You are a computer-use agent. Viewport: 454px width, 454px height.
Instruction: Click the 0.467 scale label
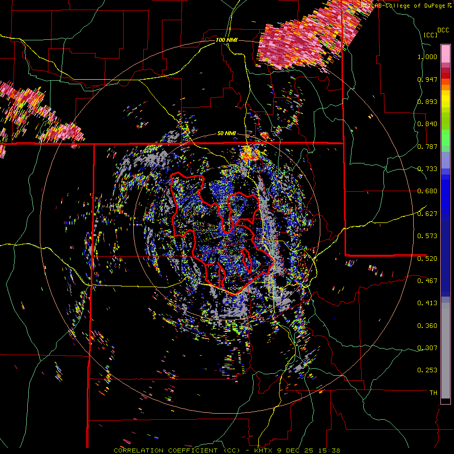point(427,281)
